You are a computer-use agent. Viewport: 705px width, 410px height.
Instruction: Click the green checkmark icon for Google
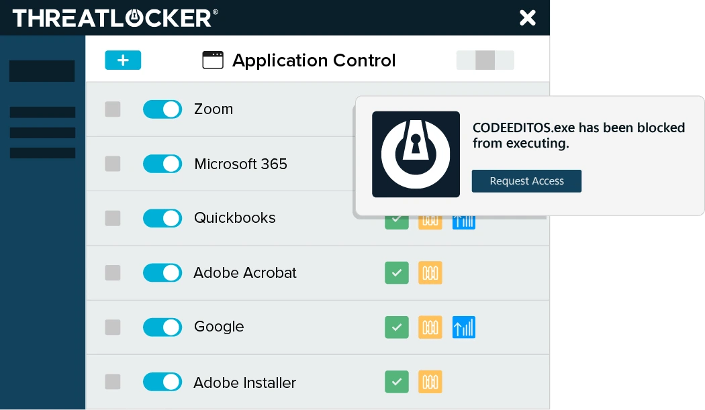coord(396,327)
